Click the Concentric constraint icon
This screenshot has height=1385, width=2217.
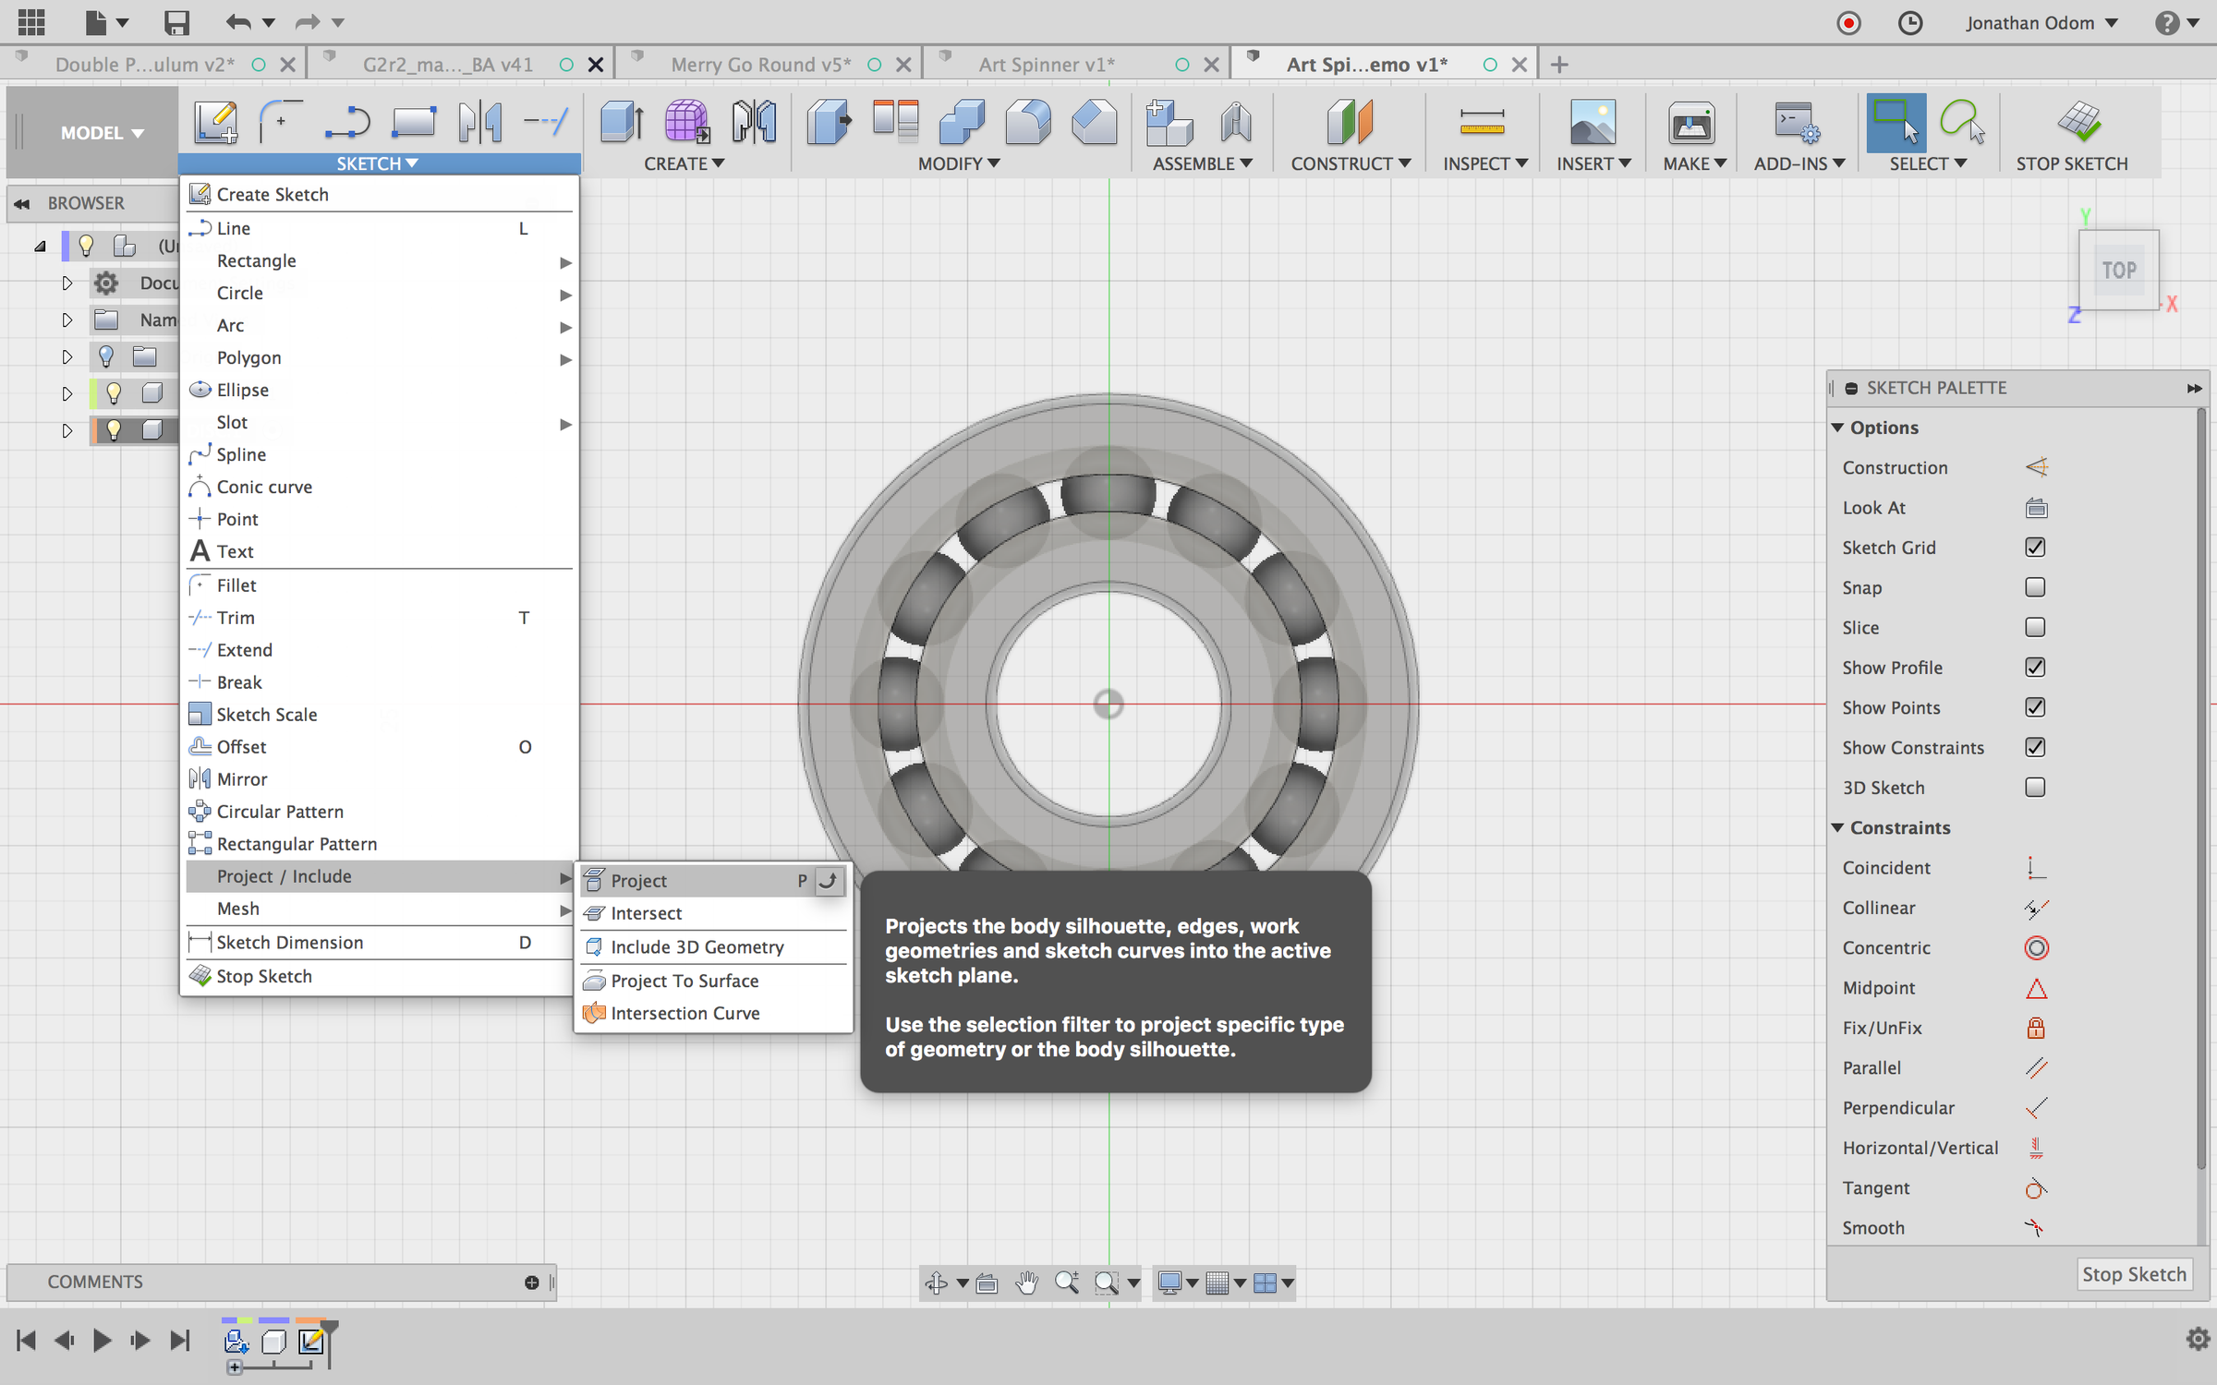[2036, 947]
